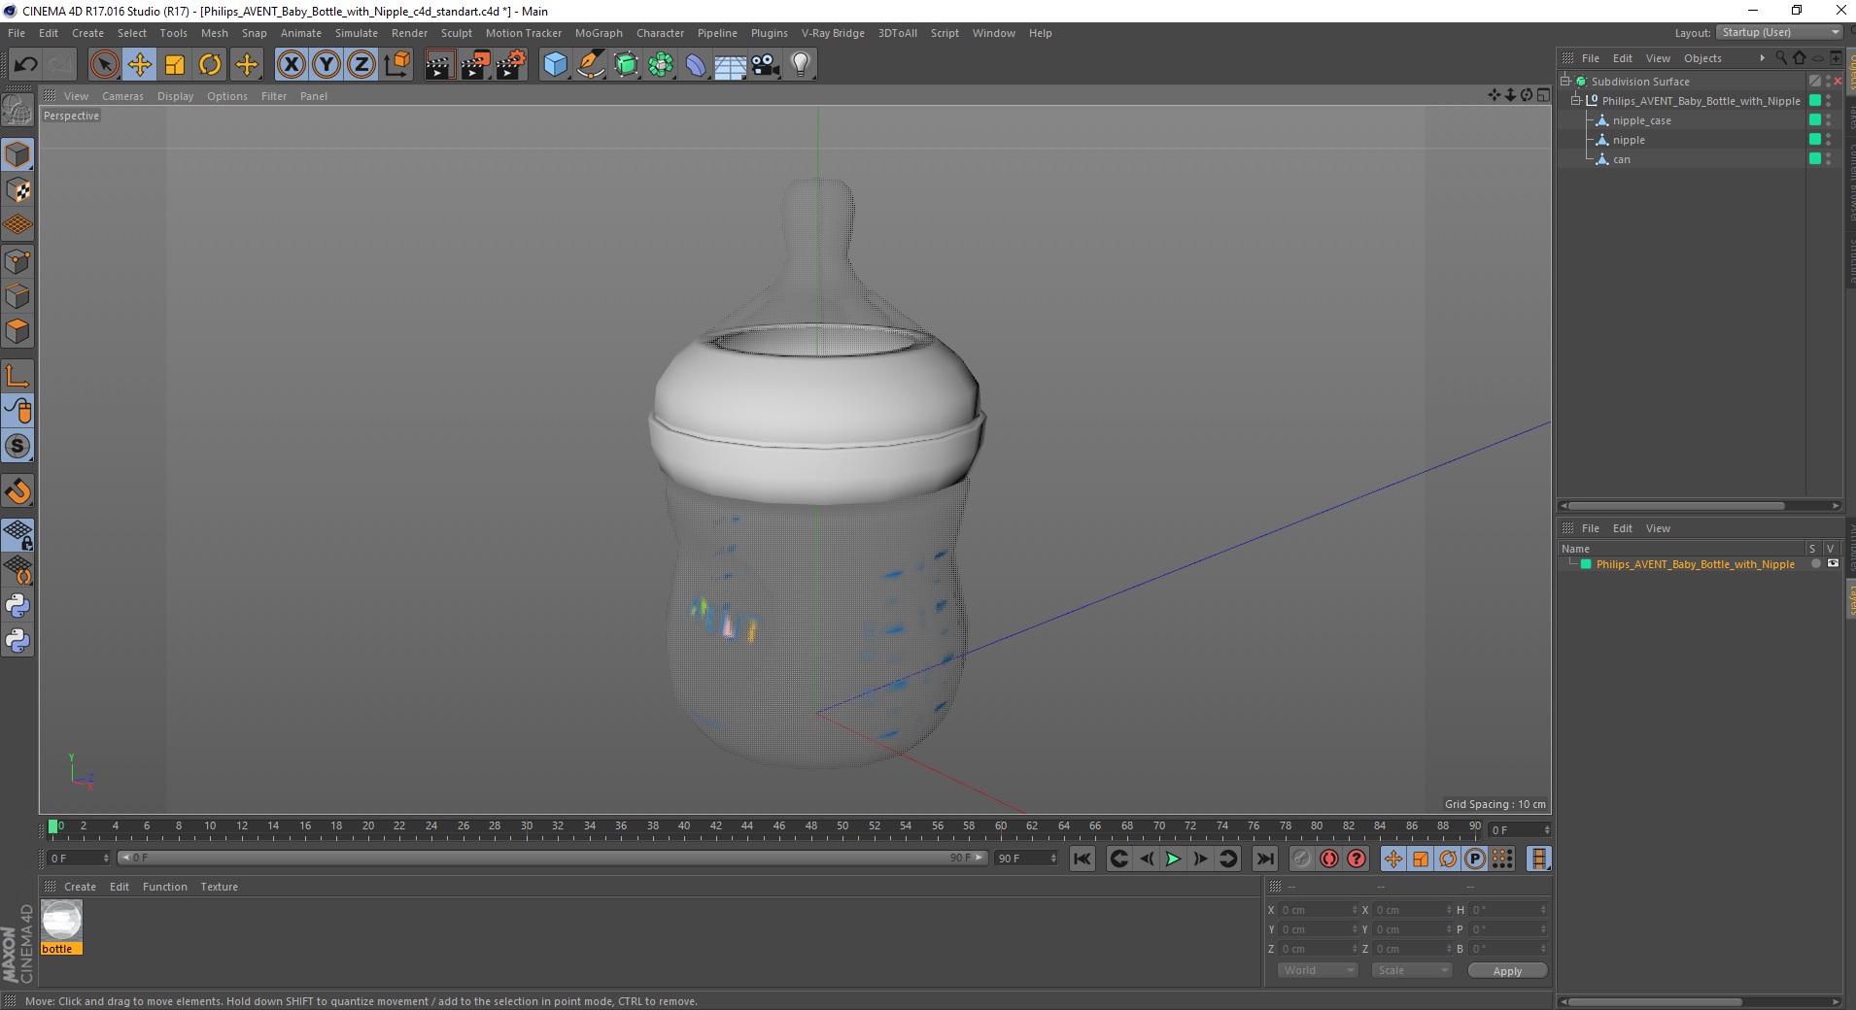Open viewport Cameras menu
Screen dimensions: 1856x1010
point(122,96)
